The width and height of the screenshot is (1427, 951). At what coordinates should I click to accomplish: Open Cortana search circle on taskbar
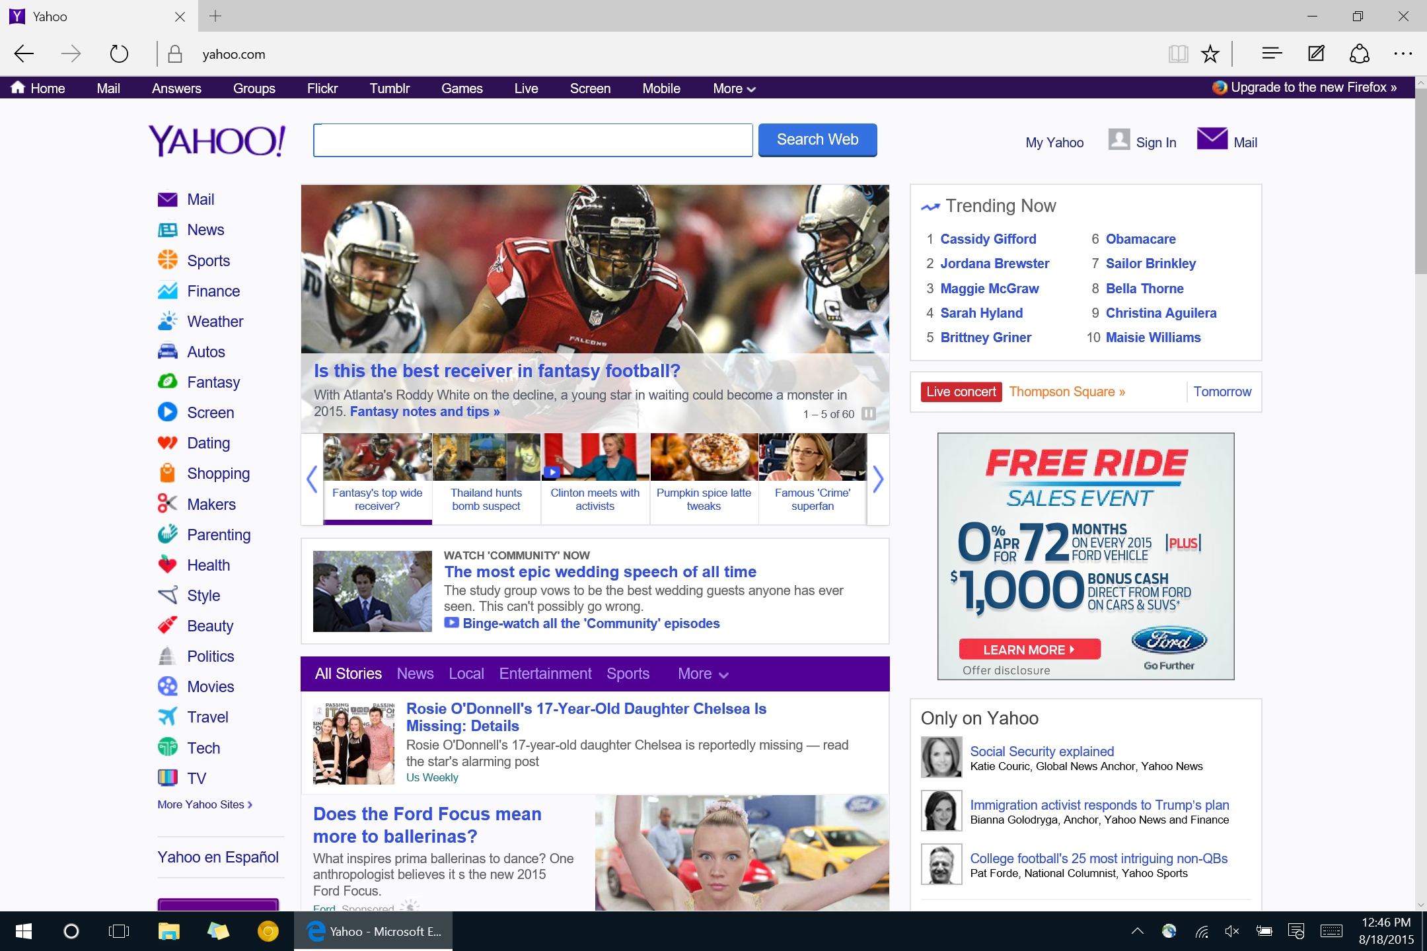pyautogui.click(x=71, y=931)
